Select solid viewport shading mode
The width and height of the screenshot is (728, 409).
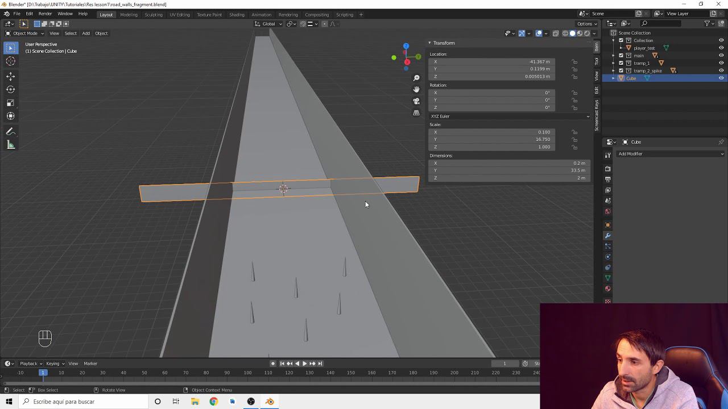click(572, 34)
